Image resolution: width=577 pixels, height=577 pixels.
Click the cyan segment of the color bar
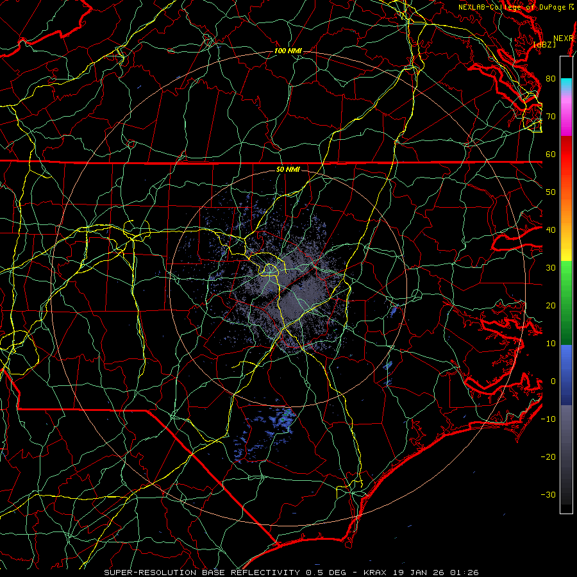pos(566,84)
